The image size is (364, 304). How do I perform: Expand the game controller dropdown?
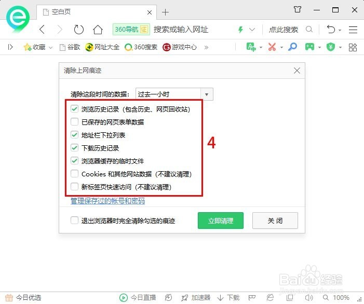coord(319,48)
